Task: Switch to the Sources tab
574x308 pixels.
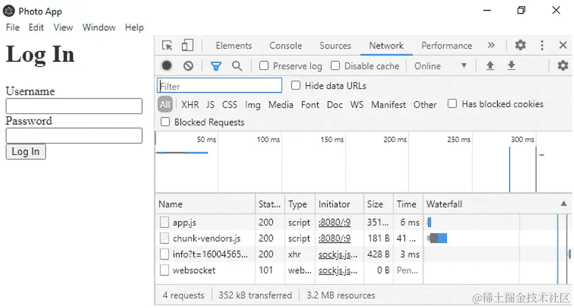Action: tap(335, 46)
